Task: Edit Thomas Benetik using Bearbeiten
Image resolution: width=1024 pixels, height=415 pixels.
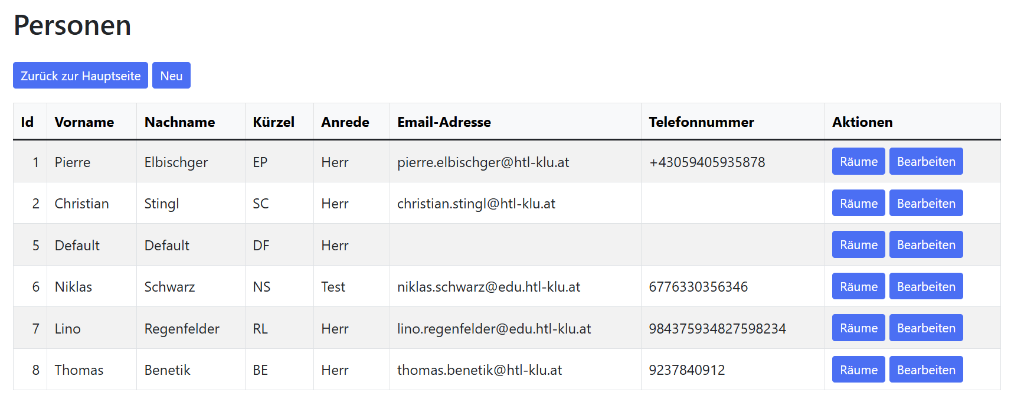Action: pyautogui.click(x=925, y=370)
